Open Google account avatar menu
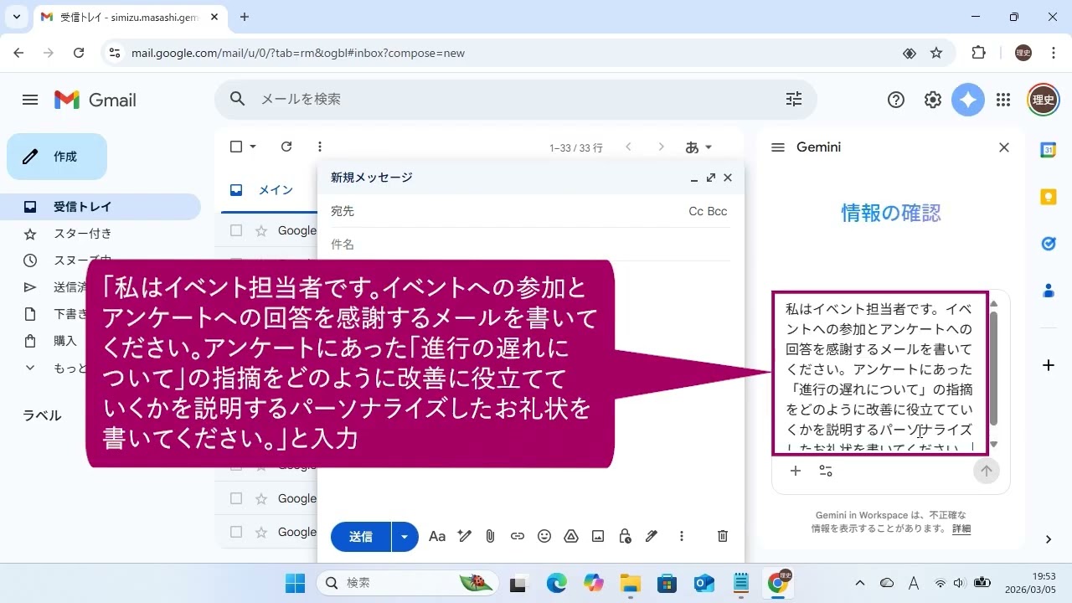 [1044, 100]
